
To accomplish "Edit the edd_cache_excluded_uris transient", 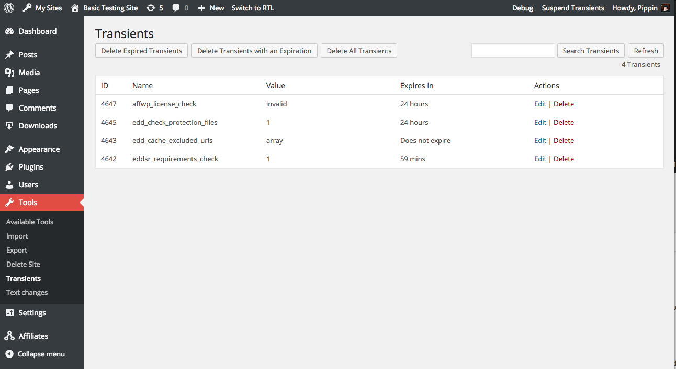I will coord(540,140).
